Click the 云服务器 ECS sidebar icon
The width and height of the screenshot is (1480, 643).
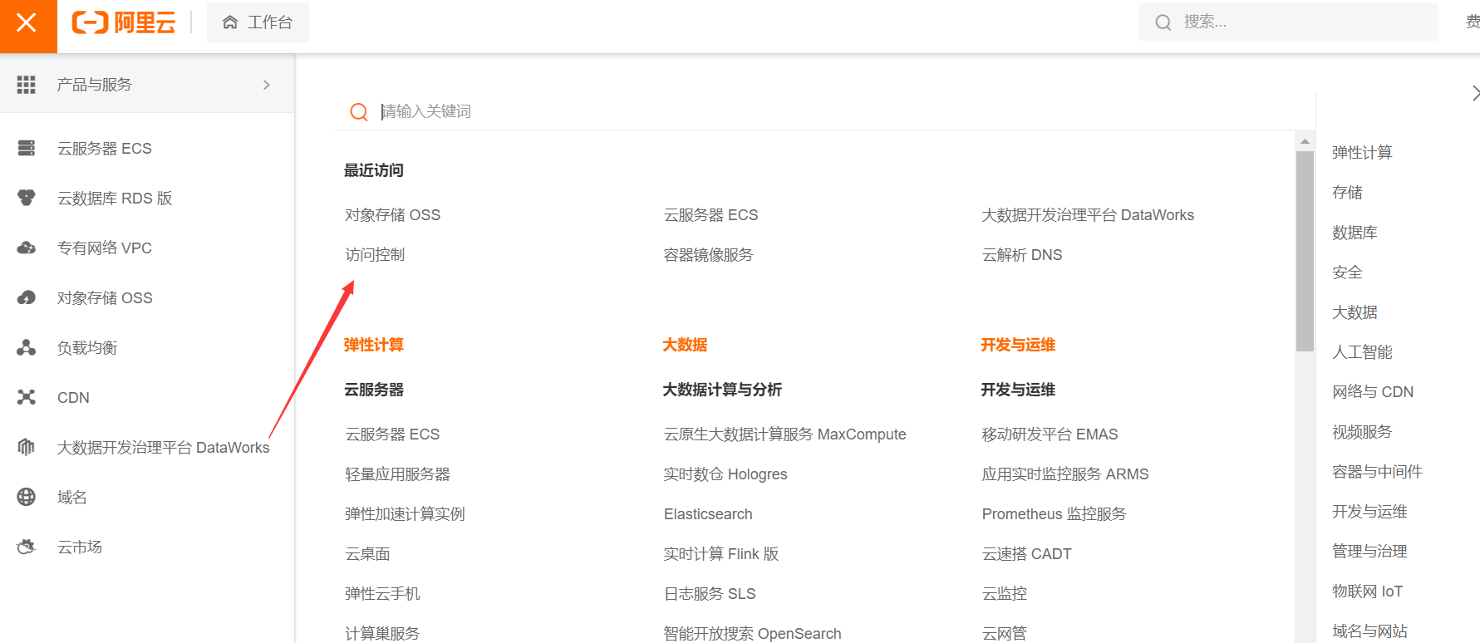click(27, 149)
